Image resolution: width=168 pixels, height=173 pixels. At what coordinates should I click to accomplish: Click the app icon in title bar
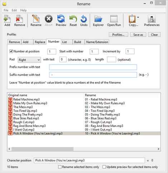[x=4, y=4]
